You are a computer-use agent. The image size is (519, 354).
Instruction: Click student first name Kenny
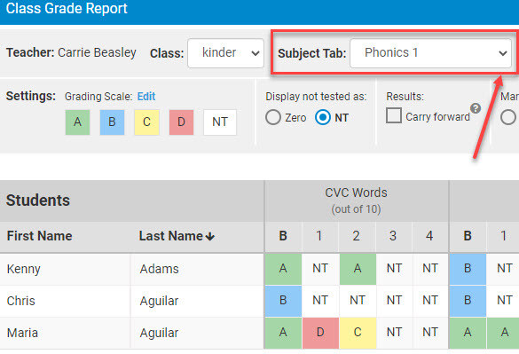click(x=23, y=269)
